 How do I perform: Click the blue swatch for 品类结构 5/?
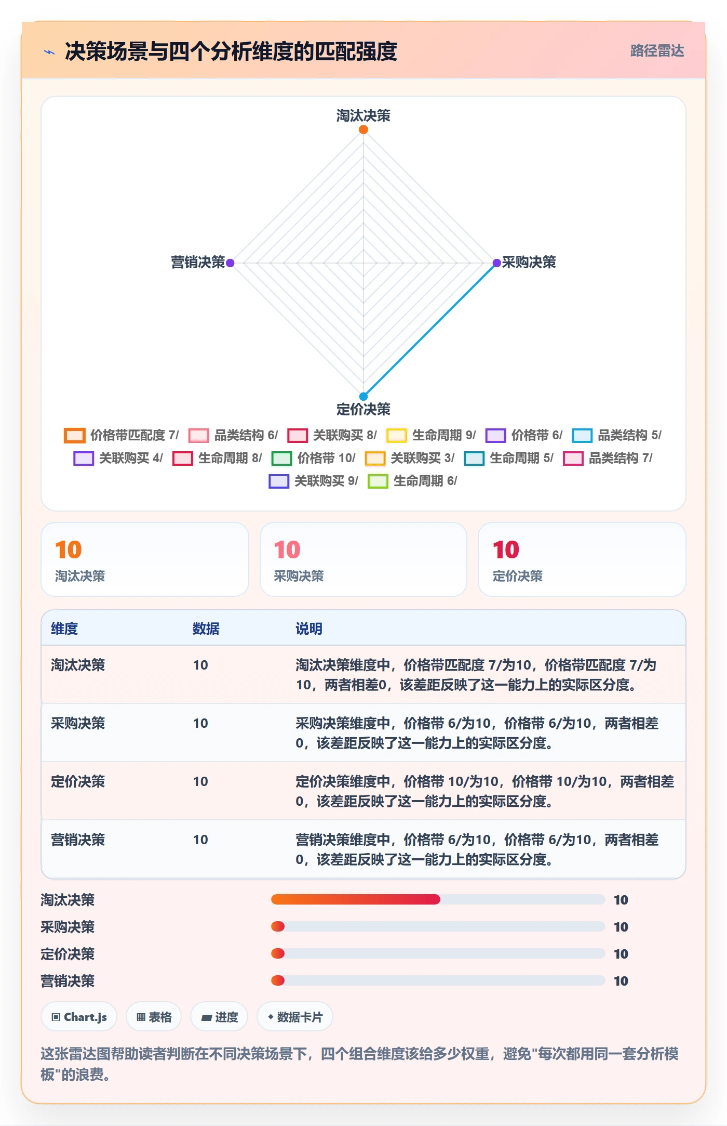[582, 435]
